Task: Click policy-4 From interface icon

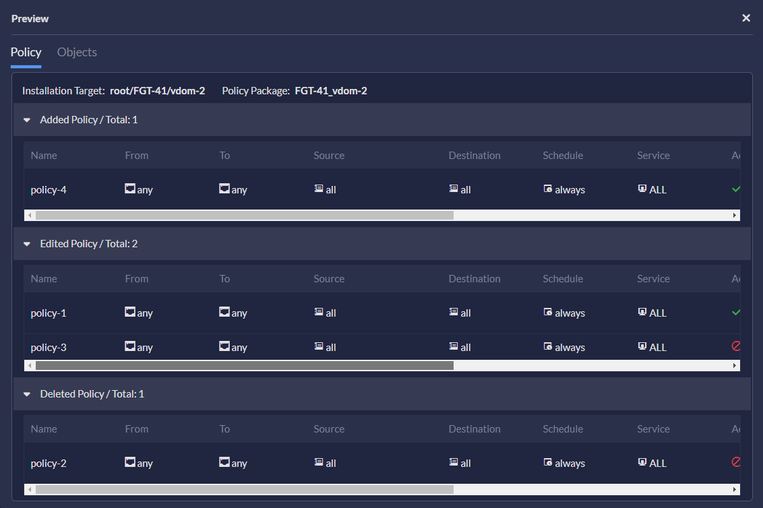Action: (x=130, y=189)
